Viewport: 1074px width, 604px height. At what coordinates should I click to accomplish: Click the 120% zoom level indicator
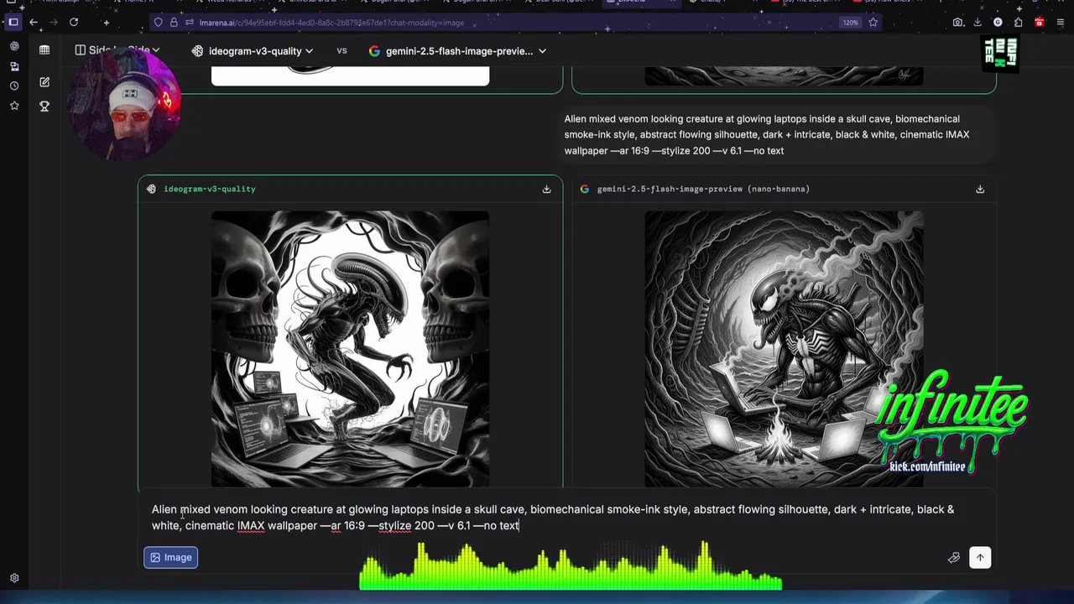pos(851,23)
